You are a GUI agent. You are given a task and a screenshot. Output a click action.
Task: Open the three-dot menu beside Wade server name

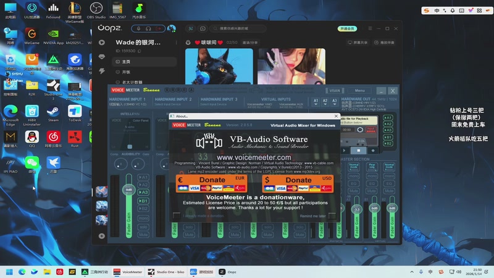176,43
